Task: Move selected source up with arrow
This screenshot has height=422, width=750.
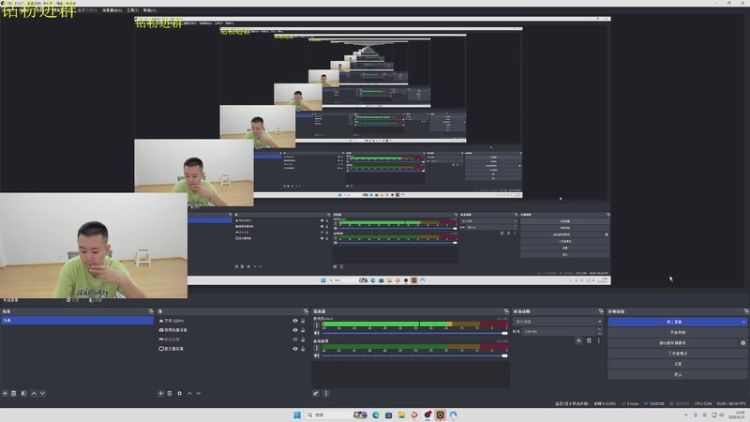Action: point(189,393)
